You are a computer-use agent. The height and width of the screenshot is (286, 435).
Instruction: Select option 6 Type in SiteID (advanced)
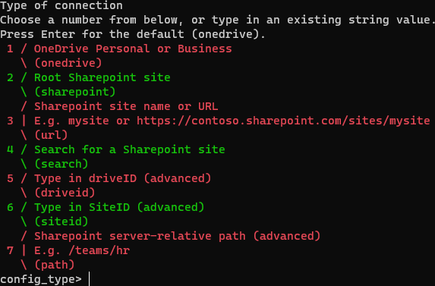[106, 207]
